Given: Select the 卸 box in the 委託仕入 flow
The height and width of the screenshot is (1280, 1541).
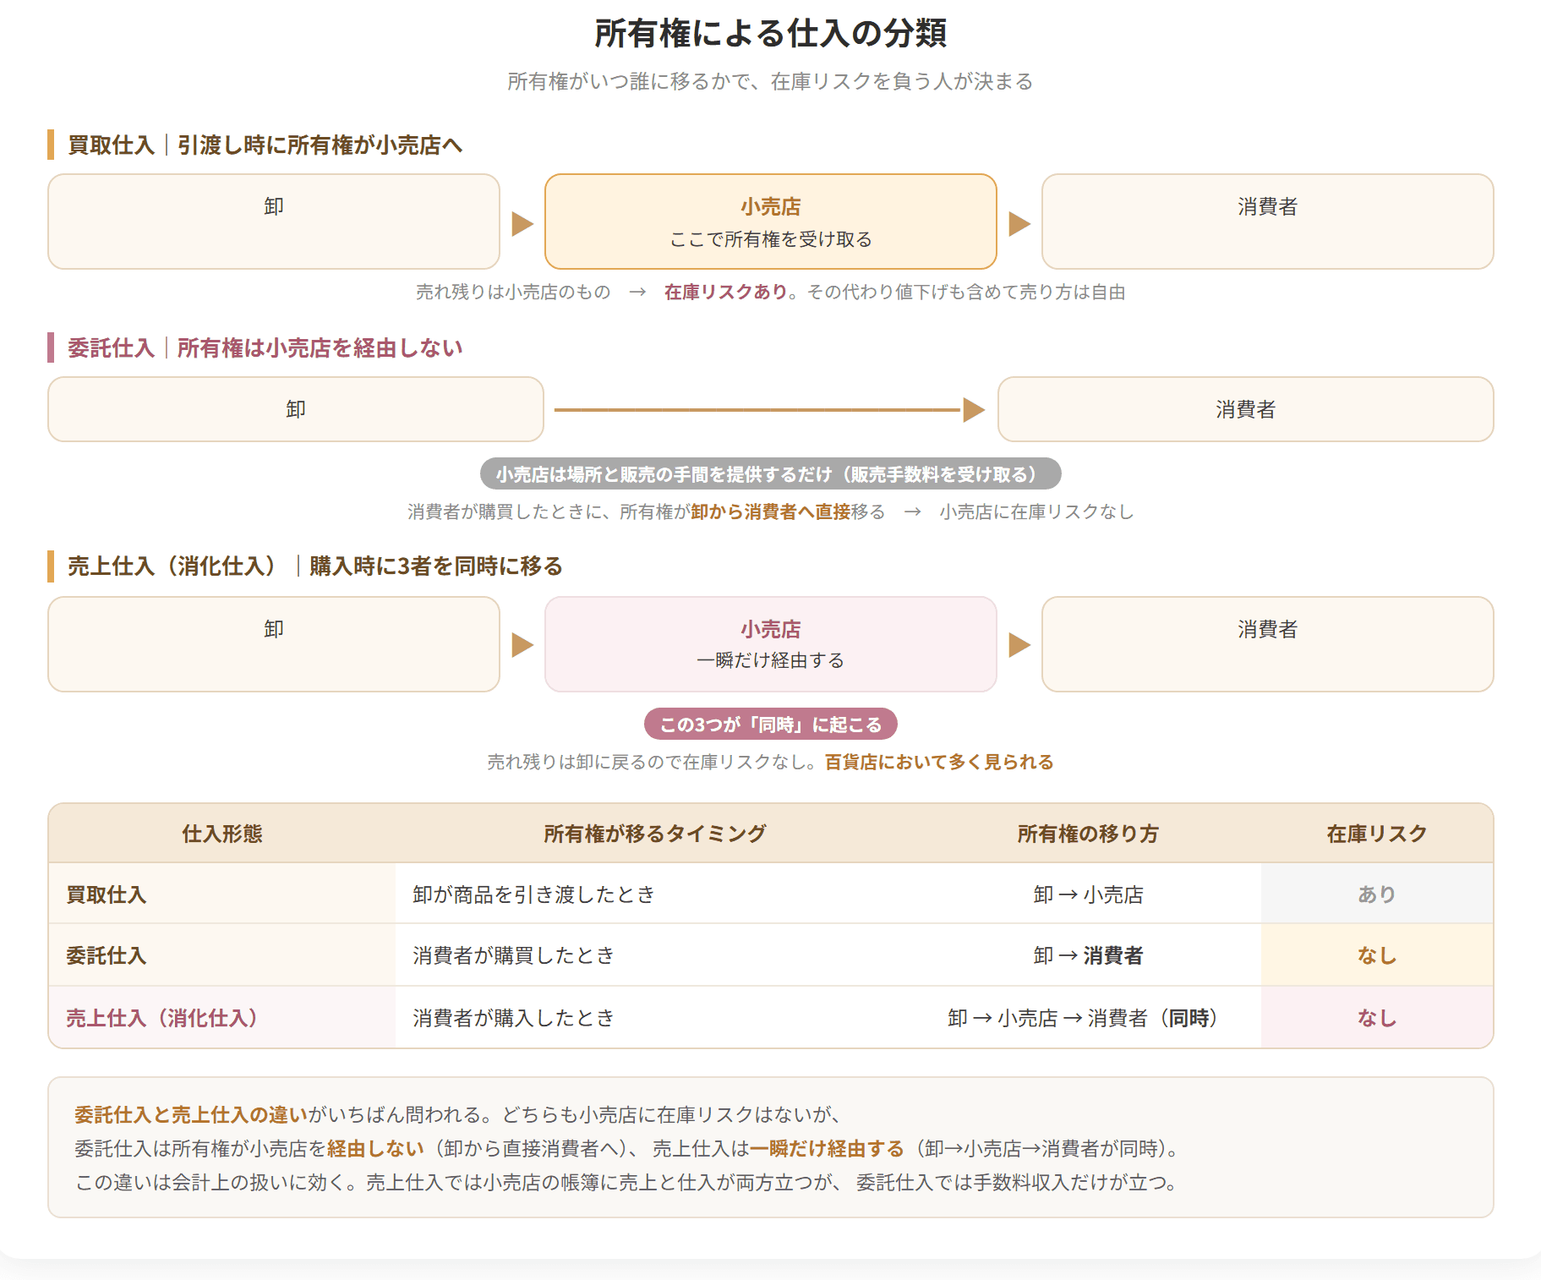Looking at the screenshot, I should pos(296,409).
